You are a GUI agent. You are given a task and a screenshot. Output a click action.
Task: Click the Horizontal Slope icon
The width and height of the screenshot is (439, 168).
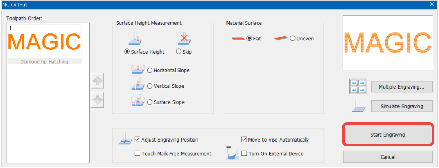138,69
